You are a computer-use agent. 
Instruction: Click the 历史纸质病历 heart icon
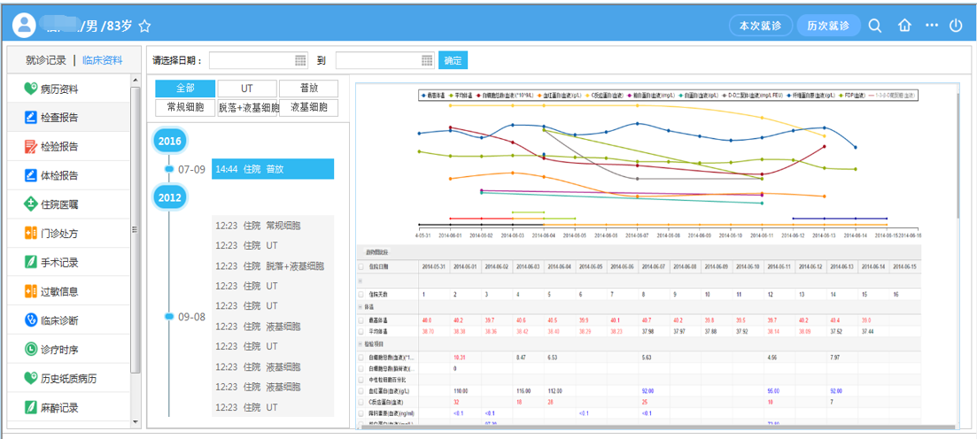point(30,378)
